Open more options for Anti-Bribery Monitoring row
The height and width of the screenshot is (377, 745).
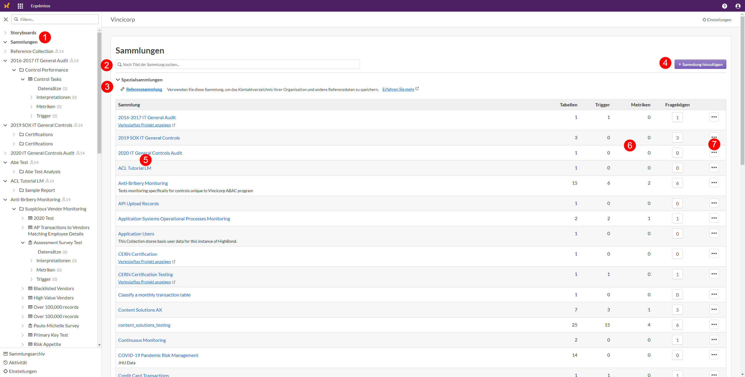coord(714,183)
